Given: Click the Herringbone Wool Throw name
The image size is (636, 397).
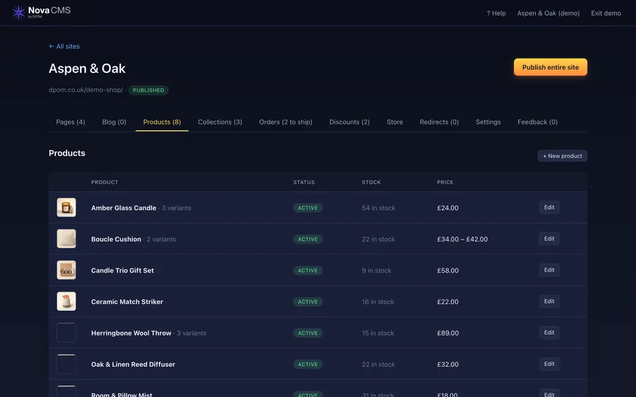Looking at the screenshot, I should (x=131, y=333).
